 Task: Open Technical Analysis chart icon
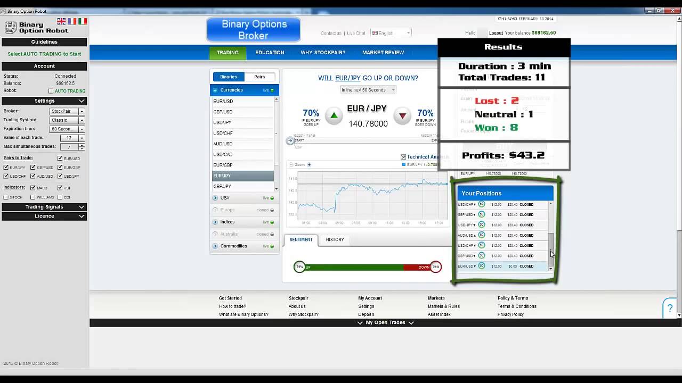403,157
